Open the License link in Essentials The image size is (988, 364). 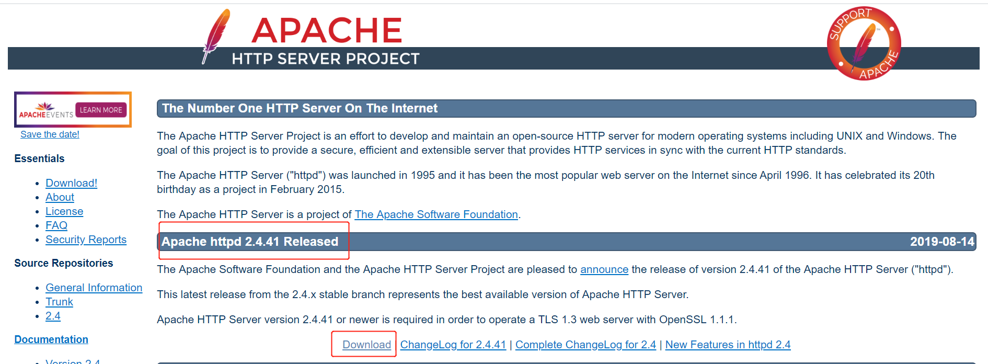coord(64,211)
